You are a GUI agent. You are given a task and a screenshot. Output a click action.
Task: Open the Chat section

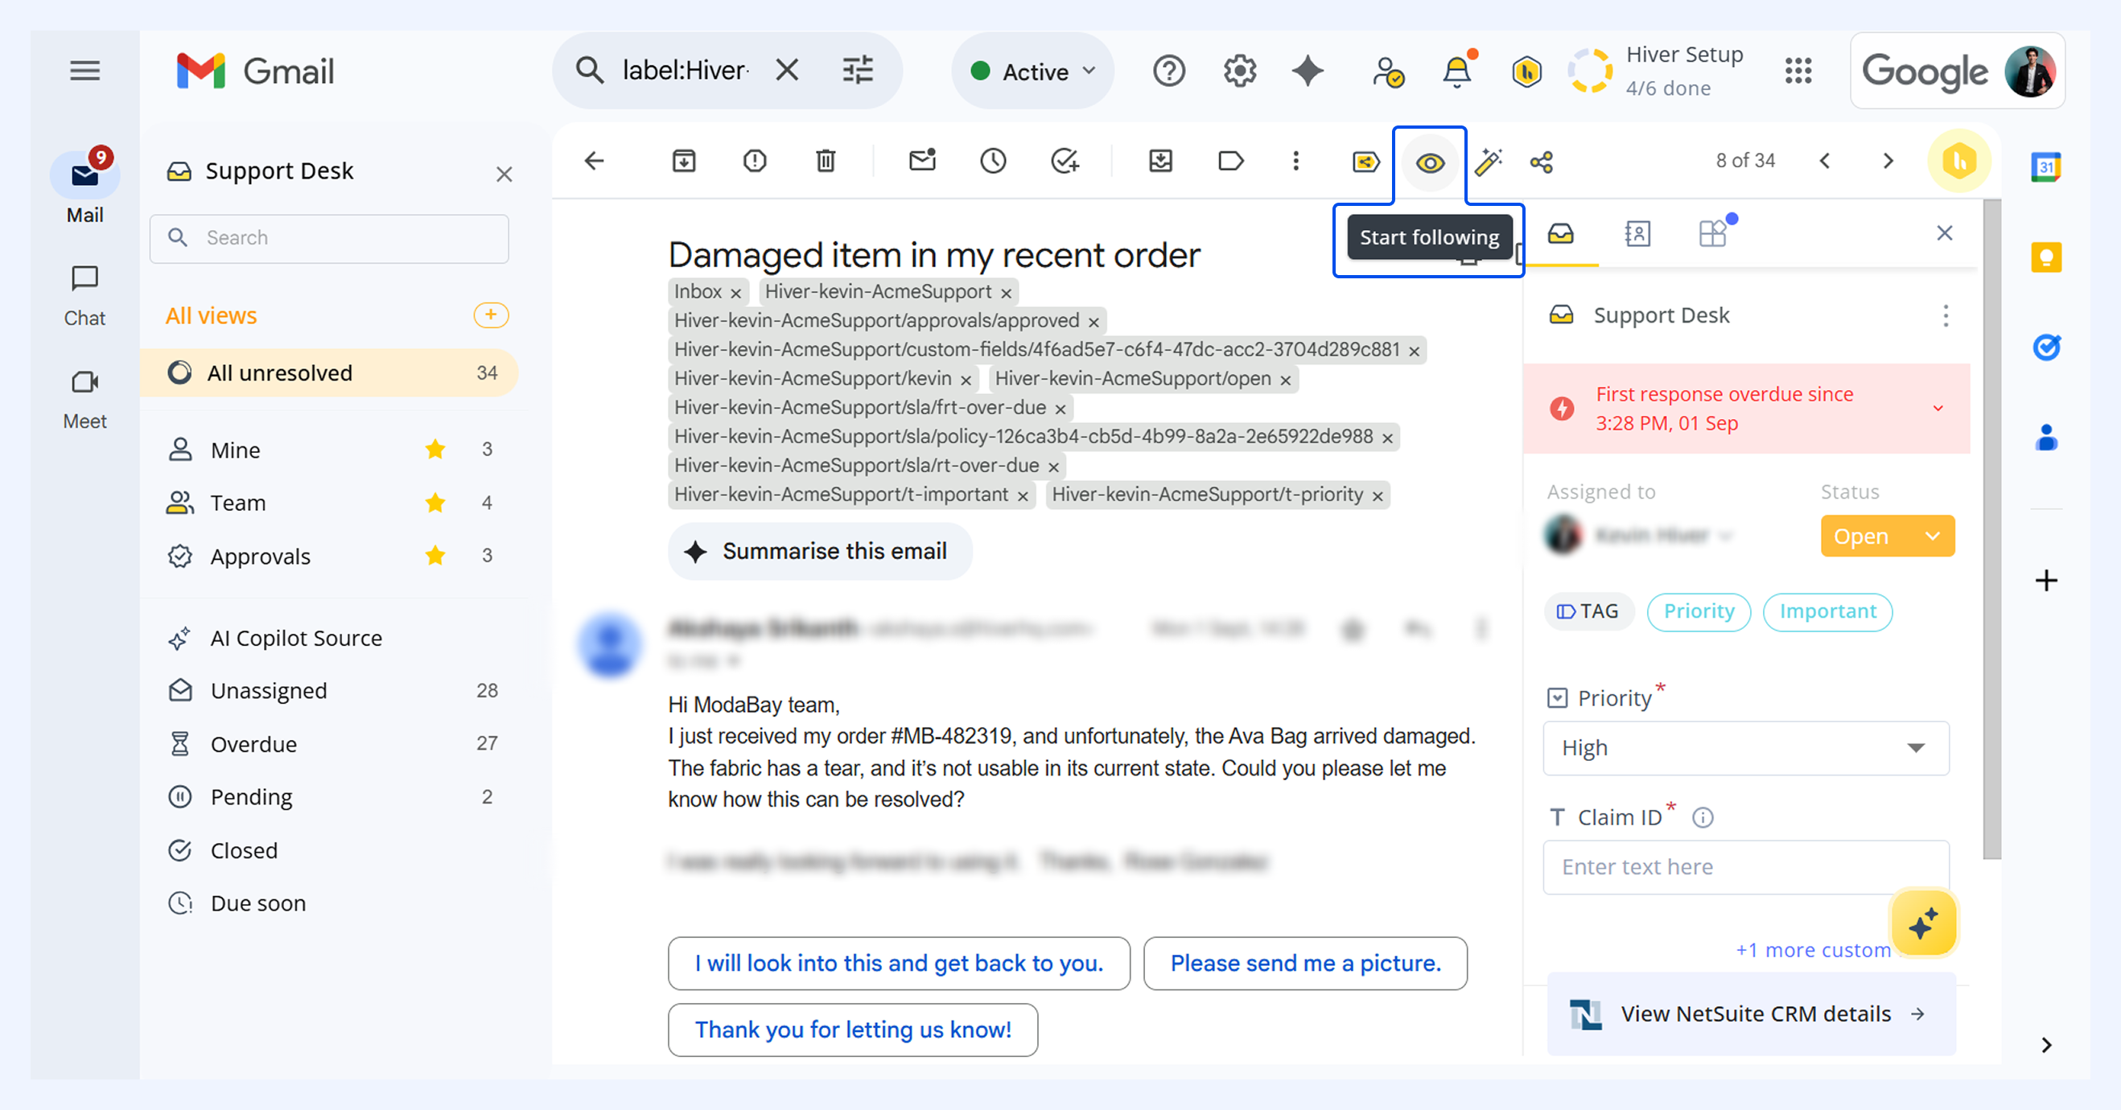(84, 295)
